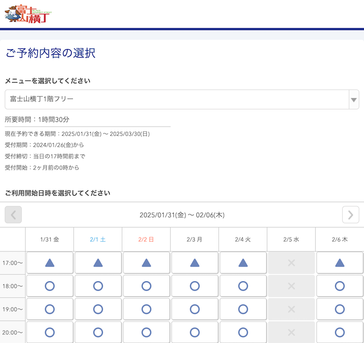Advance to next week with right arrow
Screen dimensions: 364x343
tap(350, 215)
